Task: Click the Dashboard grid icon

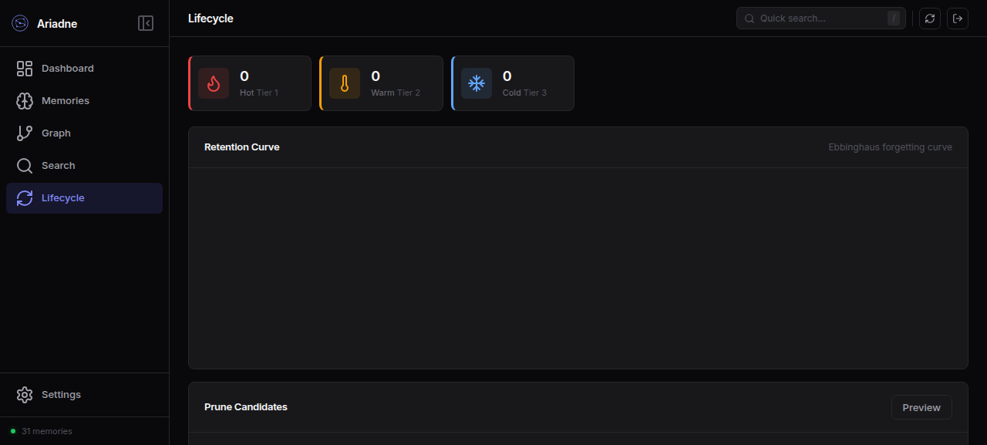Action: point(25,69)
